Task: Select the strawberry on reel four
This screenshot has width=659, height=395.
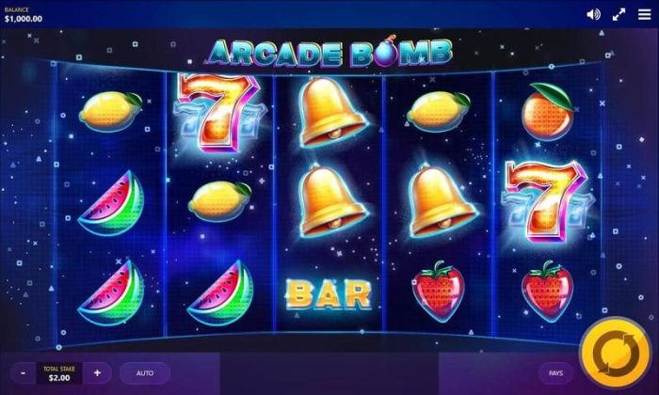Action: point(439,292)
